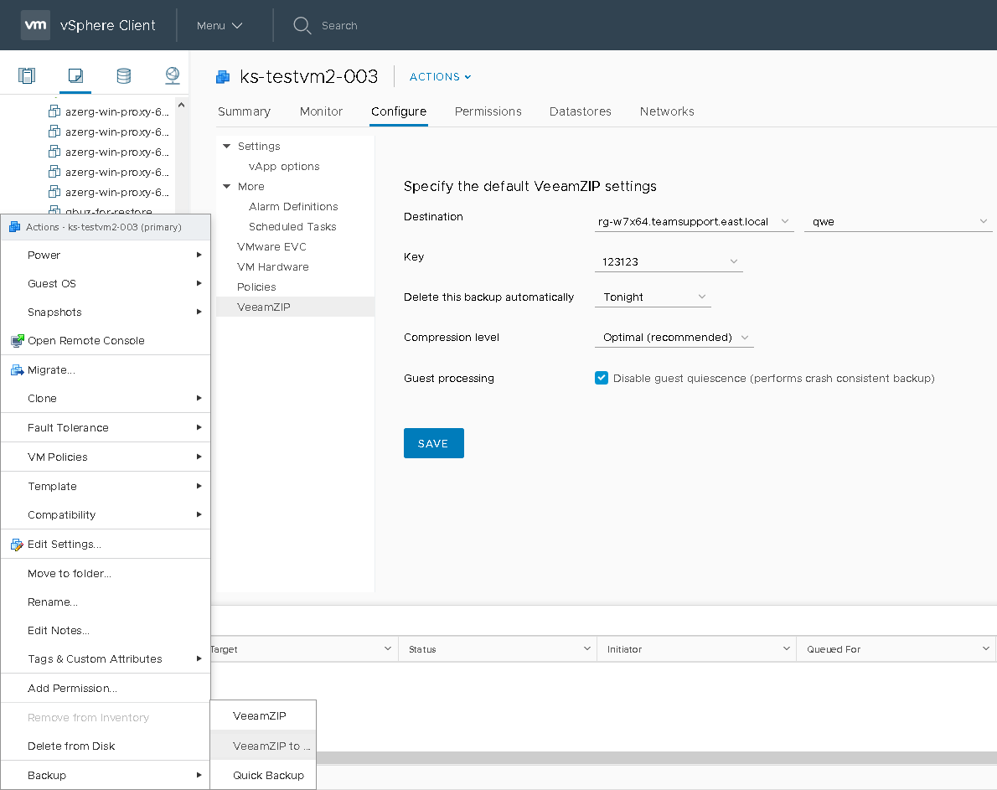
Task: Choose VeeamZIP in Backup submenu
Action: (263, 715)
